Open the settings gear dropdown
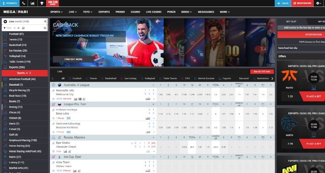This screenshot has height=173, width=325. [x=319, y=3]
